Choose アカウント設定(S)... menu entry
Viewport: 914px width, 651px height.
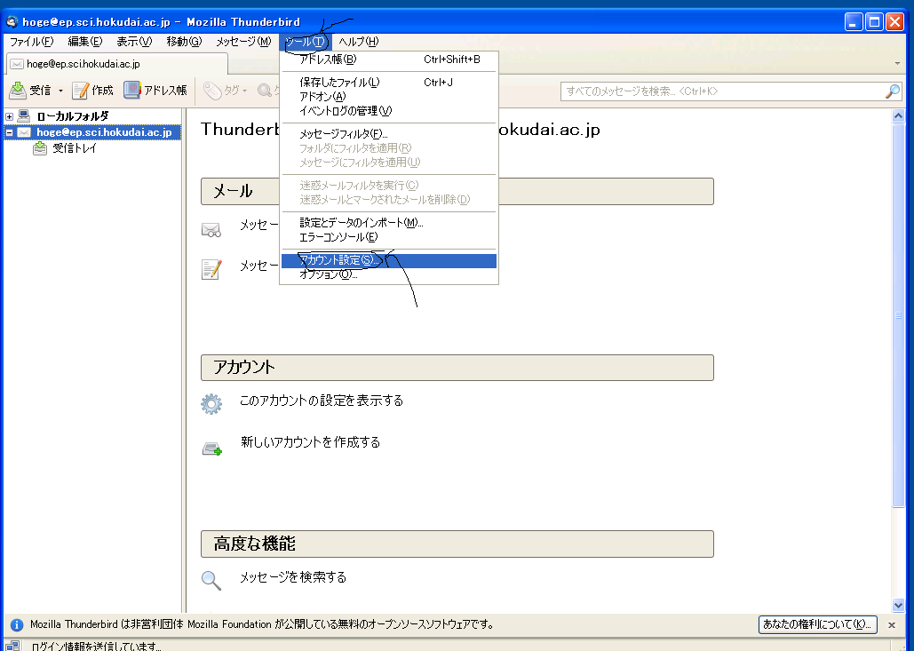coord(389,260)
